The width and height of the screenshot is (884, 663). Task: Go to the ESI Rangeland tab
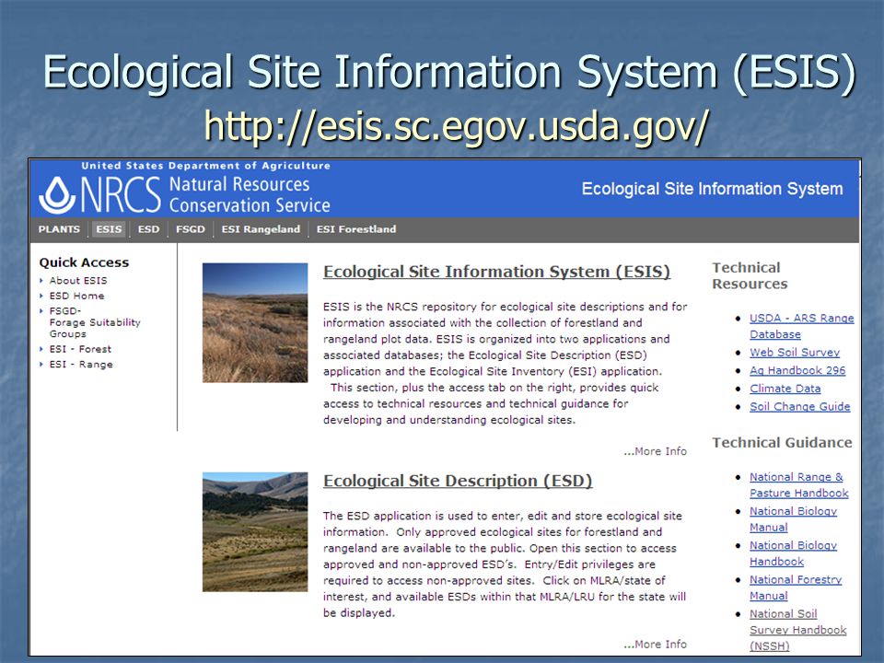(261, 229)
